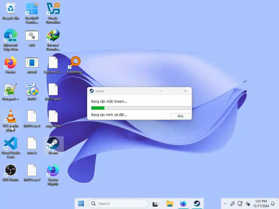Open the notifications bell icon
Viewport: 279px width, 209px height.
pos(273,204)
